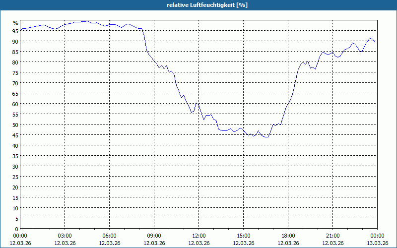Select the y-axis label '65'
397x248 pixels.
coord(15,93)
